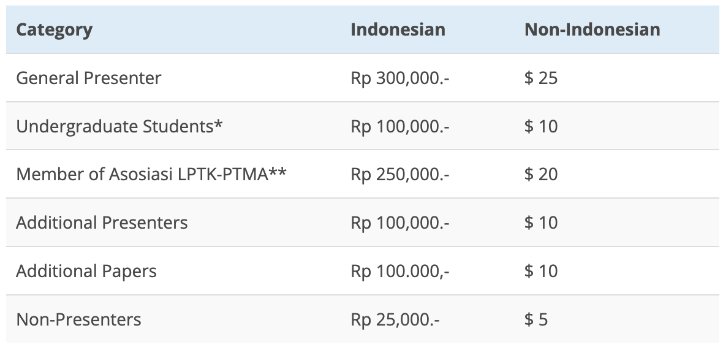Viewport: 723px width, 347px height.
Task: Click Undergraduate Students' Rp 100,000.- price
Action: (400, 126)
